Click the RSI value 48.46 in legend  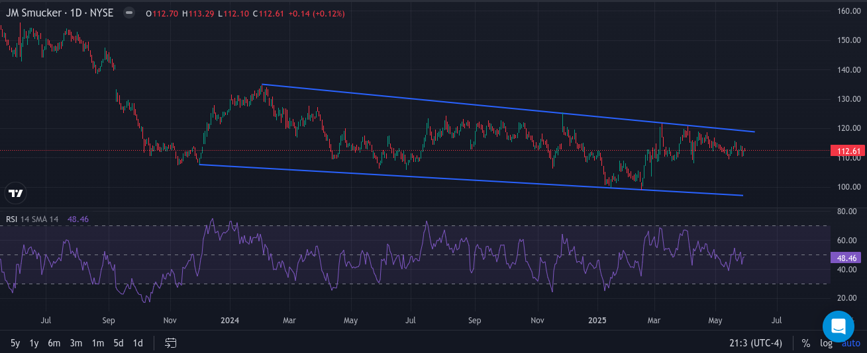(78, 219)
